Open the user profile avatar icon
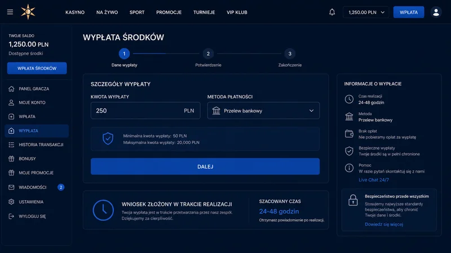451x253 pixels. point(436,12)
